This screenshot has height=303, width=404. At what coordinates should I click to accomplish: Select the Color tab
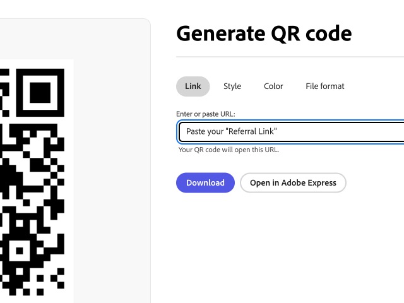pos(273,86)
